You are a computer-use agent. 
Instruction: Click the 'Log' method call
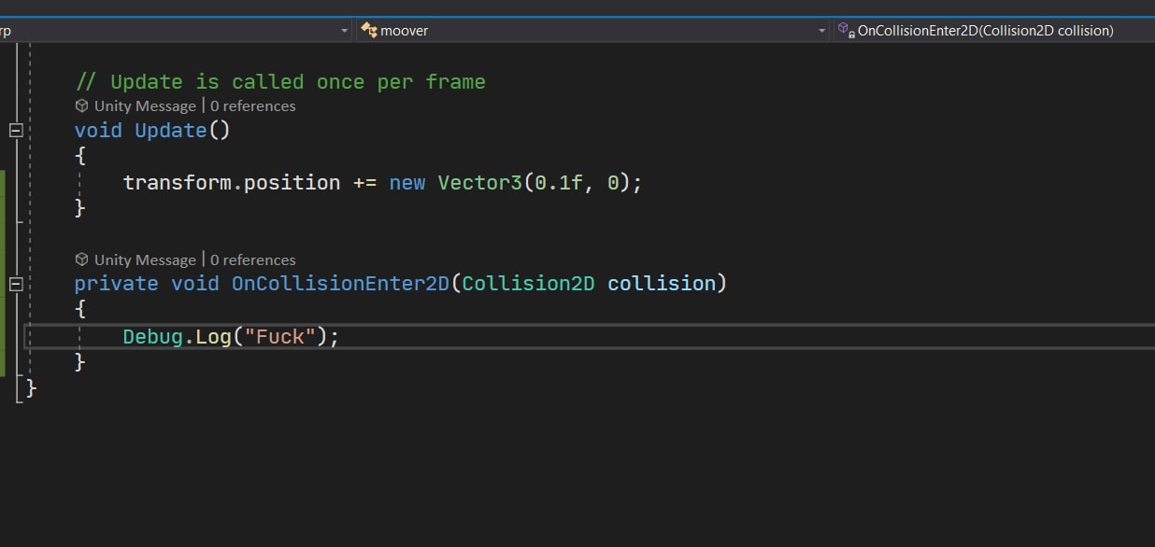(x=213, y=337)
